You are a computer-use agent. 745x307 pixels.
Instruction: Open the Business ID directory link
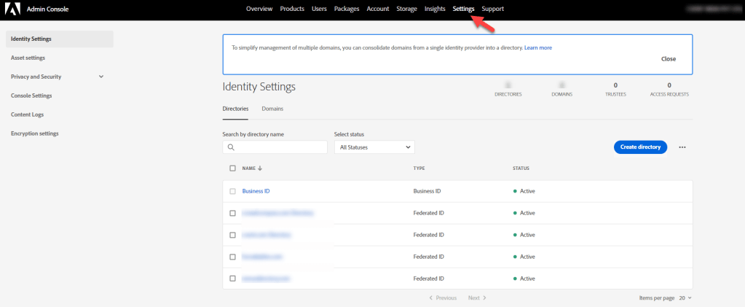point(256,191)
